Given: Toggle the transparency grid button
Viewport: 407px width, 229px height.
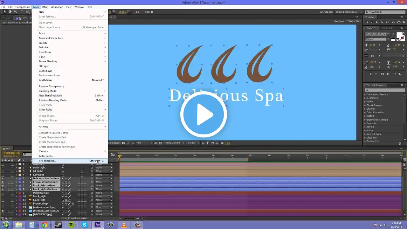Looking at the screenshot, I should 161,143.
